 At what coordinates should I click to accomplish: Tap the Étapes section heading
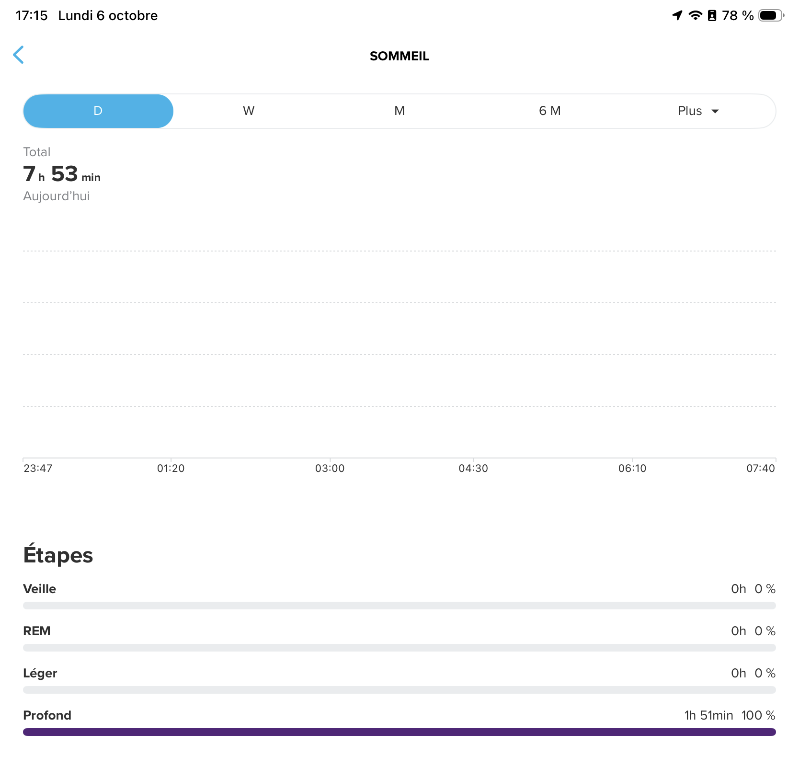click(58, 556)
